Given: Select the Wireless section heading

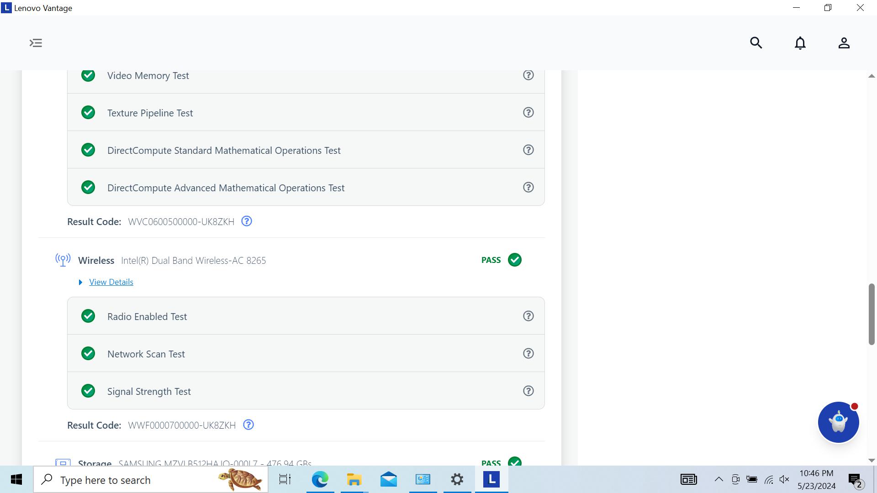Looking at the screenshot, I should [x=96, y=261].
